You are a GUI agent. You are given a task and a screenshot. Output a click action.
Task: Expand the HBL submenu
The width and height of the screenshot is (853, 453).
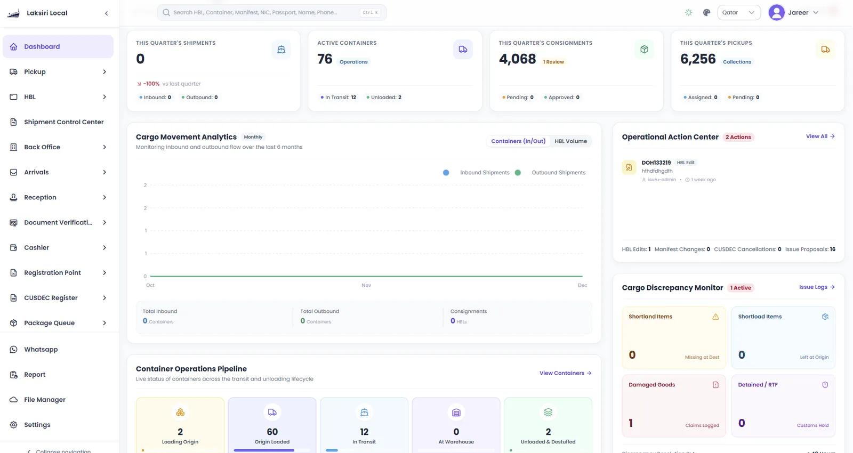[104, 97]
